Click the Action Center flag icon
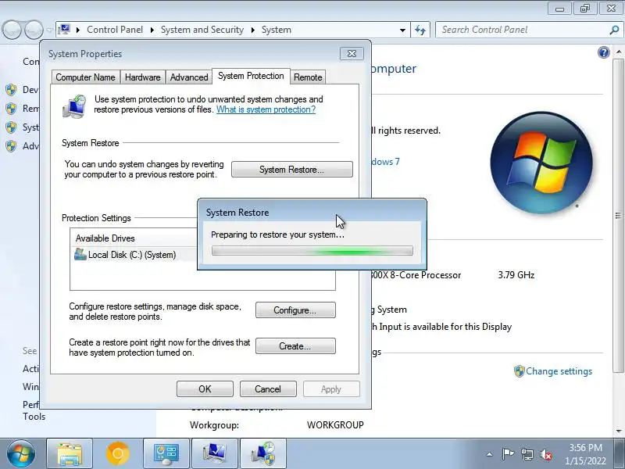Image resolution: width=625 pixels, height=469 pixels. 507,454
